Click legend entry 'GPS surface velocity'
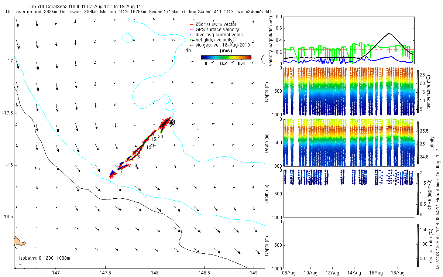443x277 pixels. 217,30
